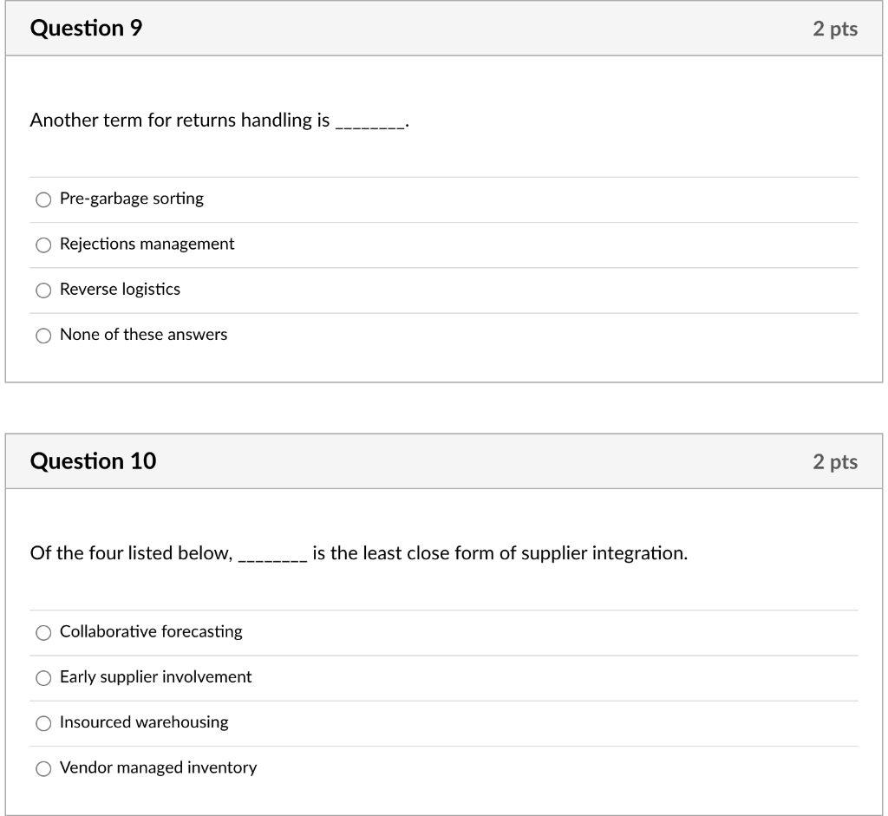Choose "Early supplier involvement" answer
888x816 pixels.
pyautogui.click(x=43, y=678)
